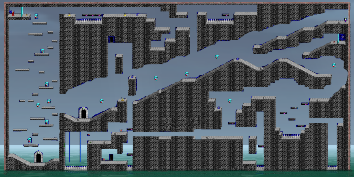Click the cyan pole beside the starry blue door

[x=338, y=38]
